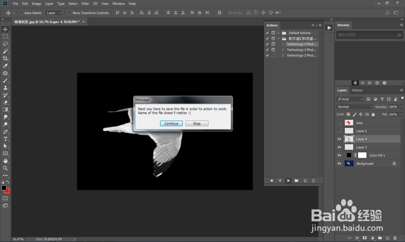Collapse the Chinese-named action set

pyautogui.click(x=279, y=38)
